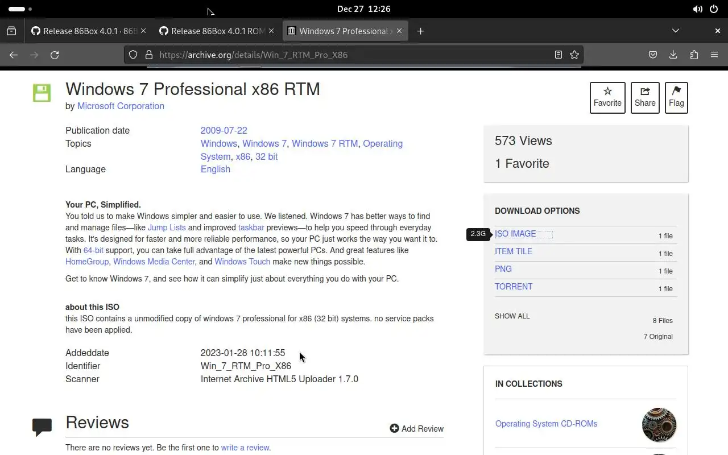Image resolution: width=728 pixels, height=455 pixels.
Task: Follow the taskbar link
Action: coord(251,227)
